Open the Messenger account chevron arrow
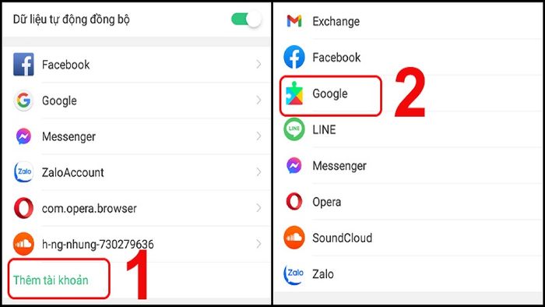Screen dimensions: 545x307 click(x=258, y=136)
